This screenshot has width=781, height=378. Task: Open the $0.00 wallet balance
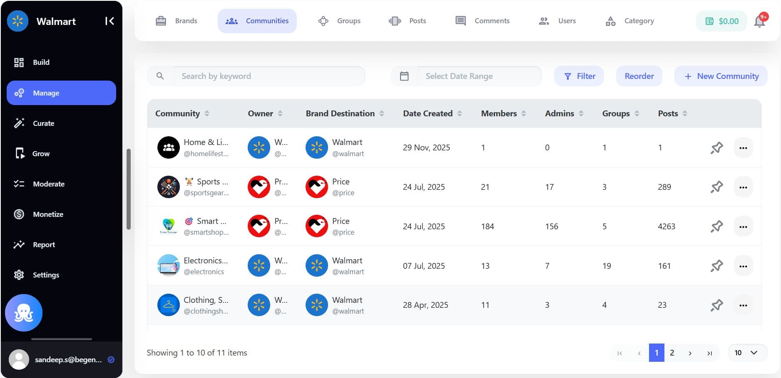[721, 21]
